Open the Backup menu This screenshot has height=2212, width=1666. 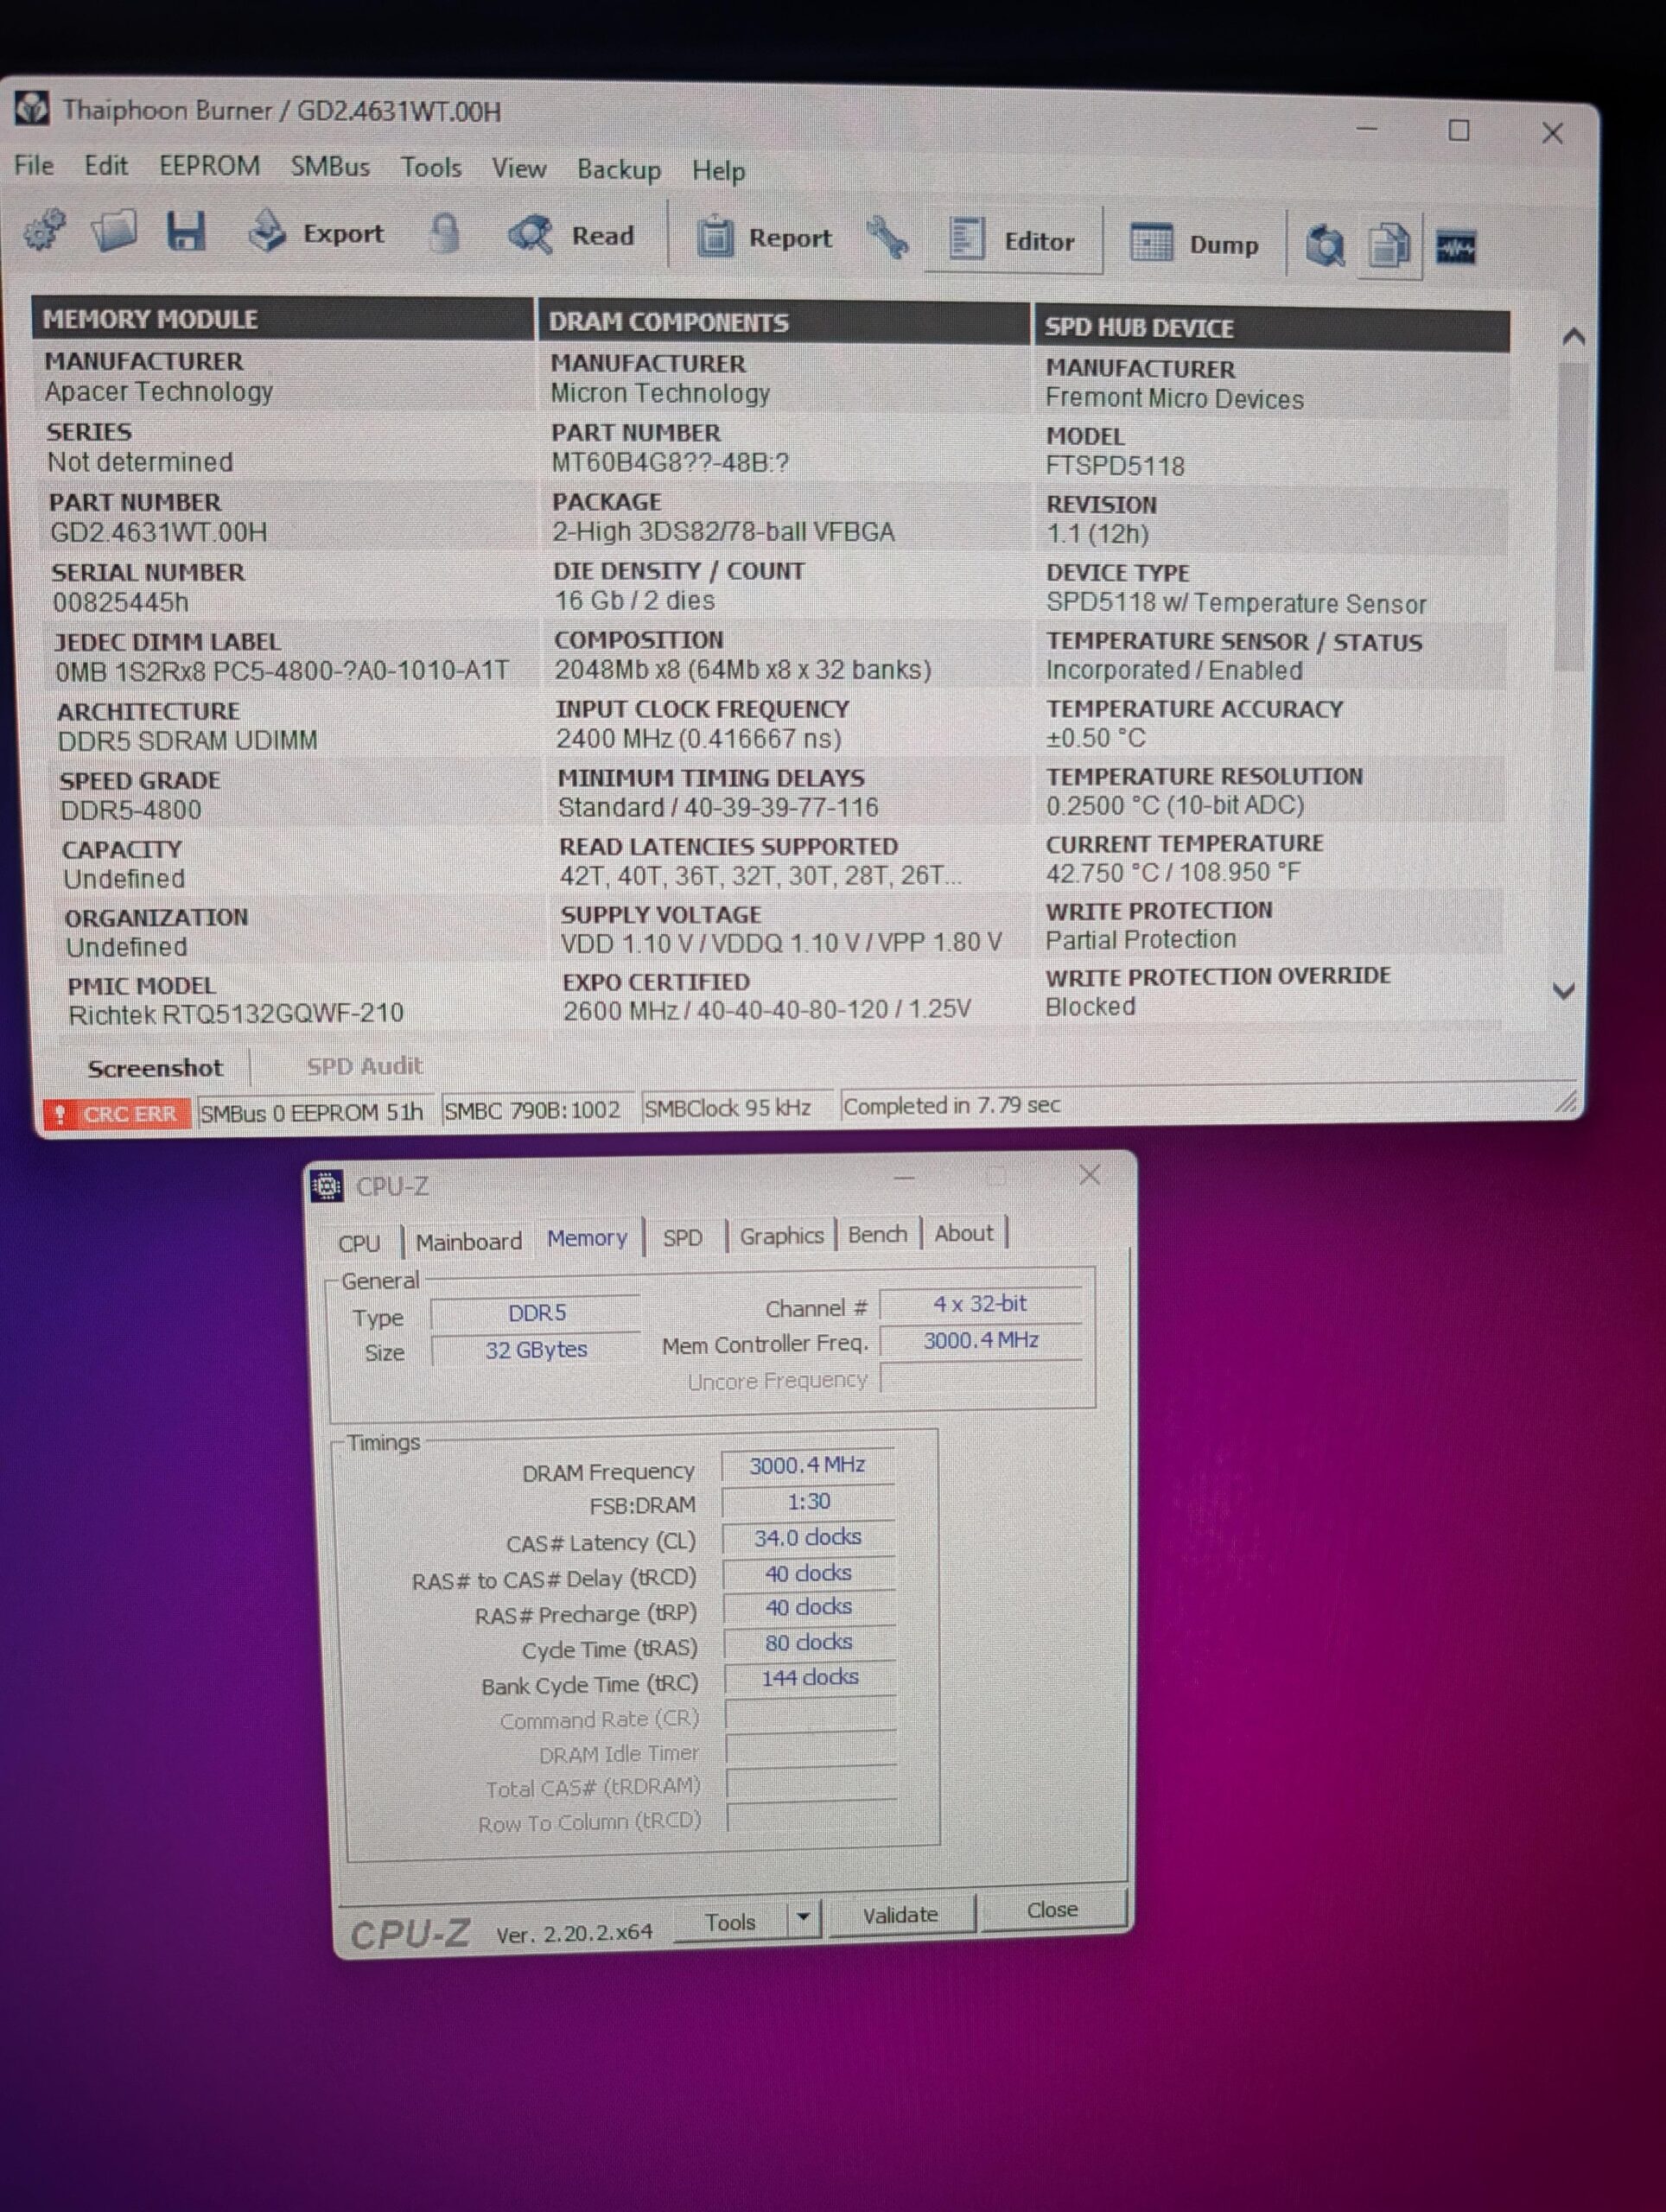(x=619, y=170)
